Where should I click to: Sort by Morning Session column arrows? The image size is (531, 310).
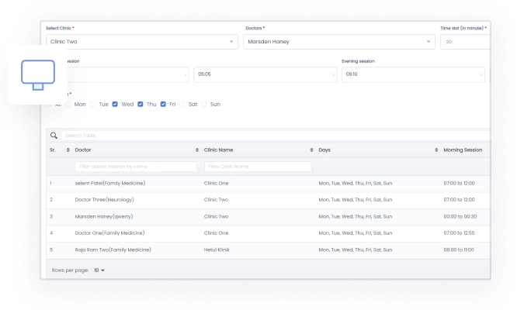pos(436,150)
